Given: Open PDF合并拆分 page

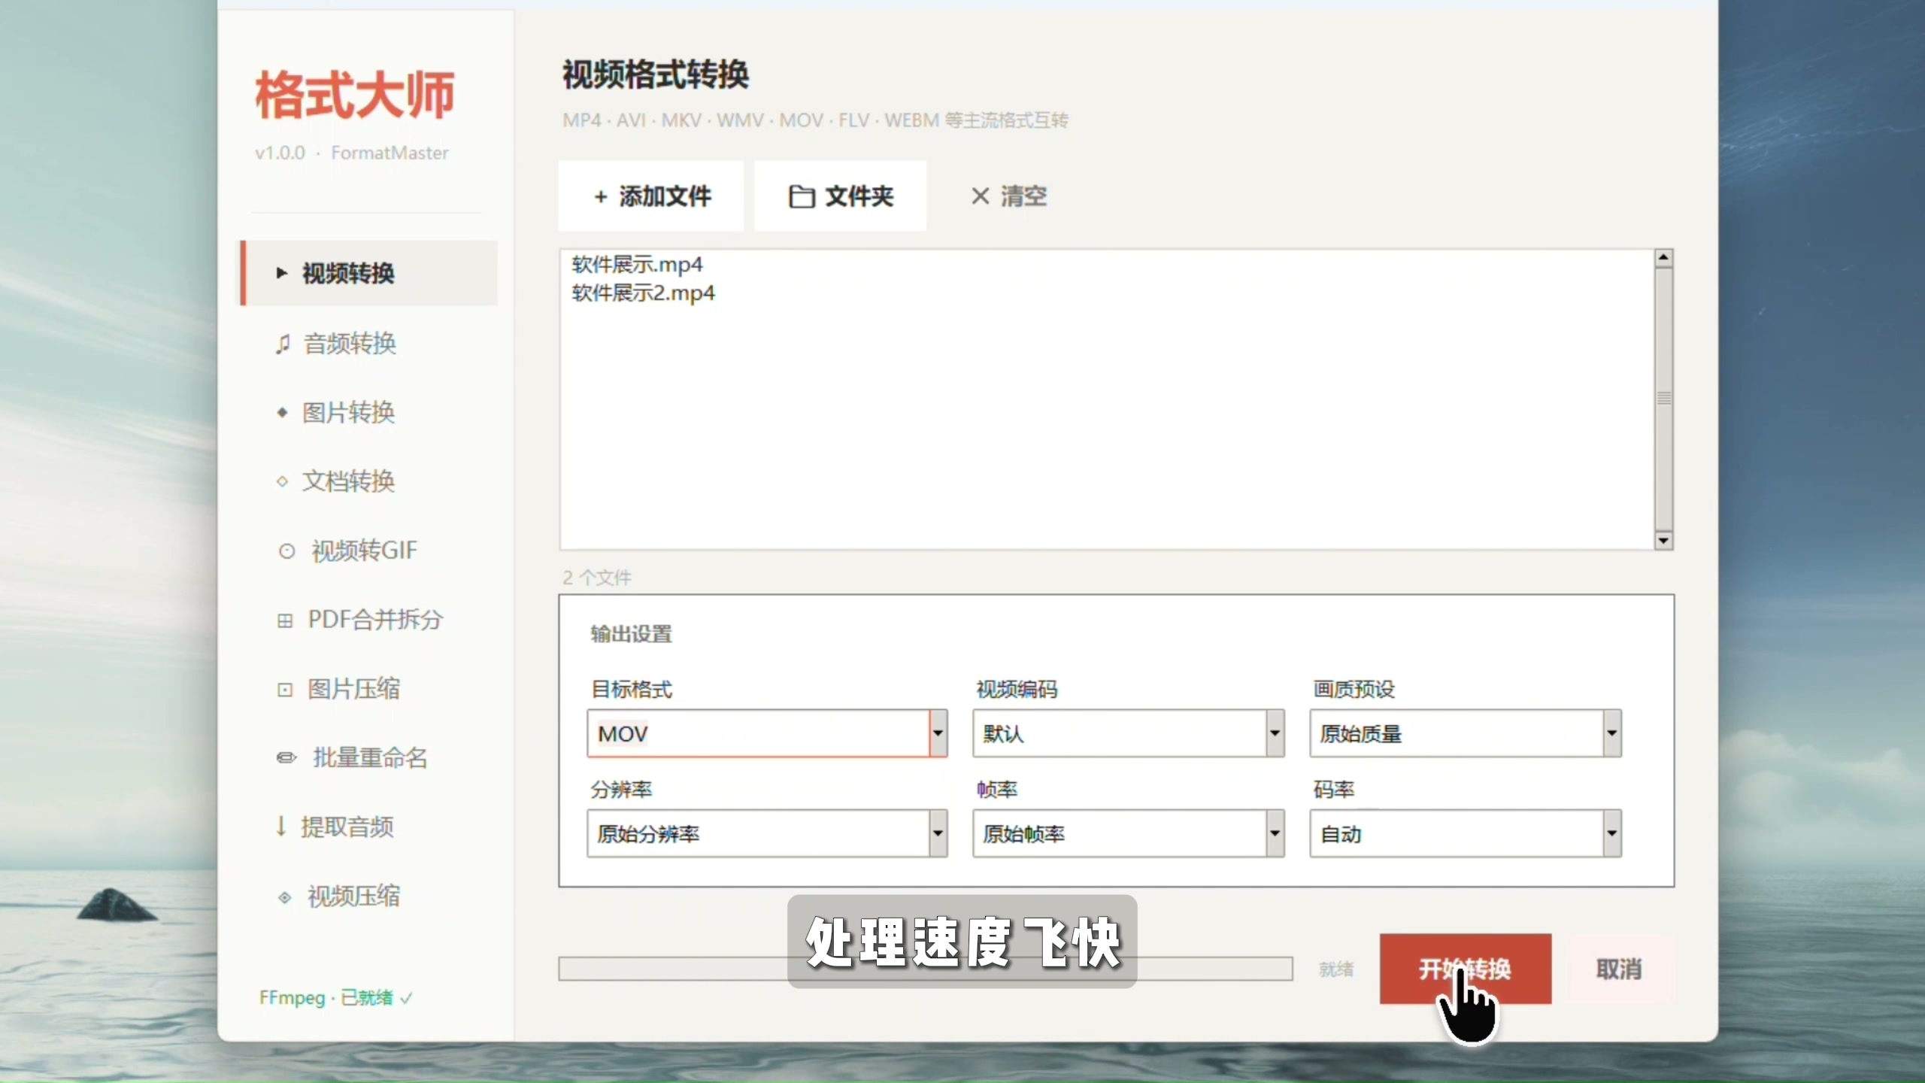Looking at the screenshot, I should tap(368, 620).
